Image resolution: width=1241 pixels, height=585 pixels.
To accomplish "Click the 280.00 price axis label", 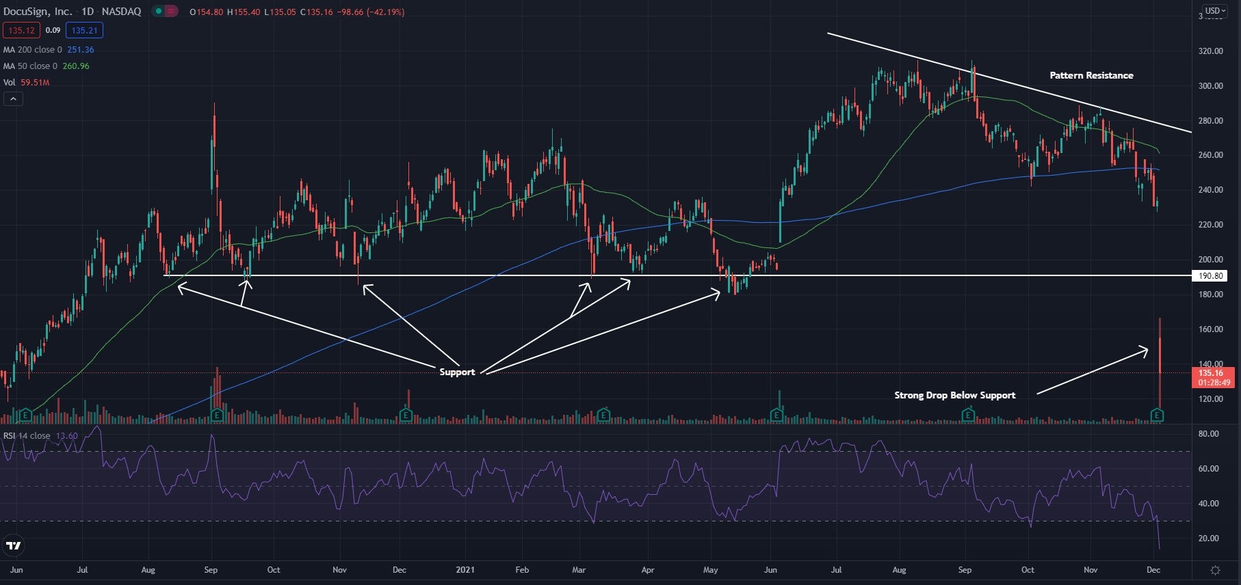I will 1210,121.
